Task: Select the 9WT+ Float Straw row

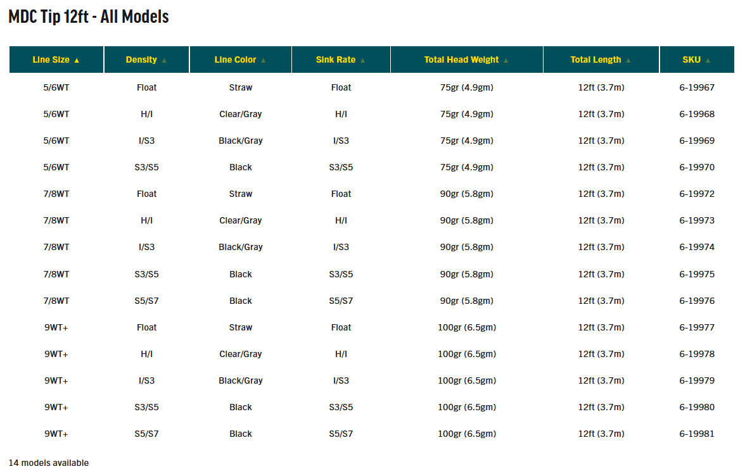Action: (x=371, y=327)
